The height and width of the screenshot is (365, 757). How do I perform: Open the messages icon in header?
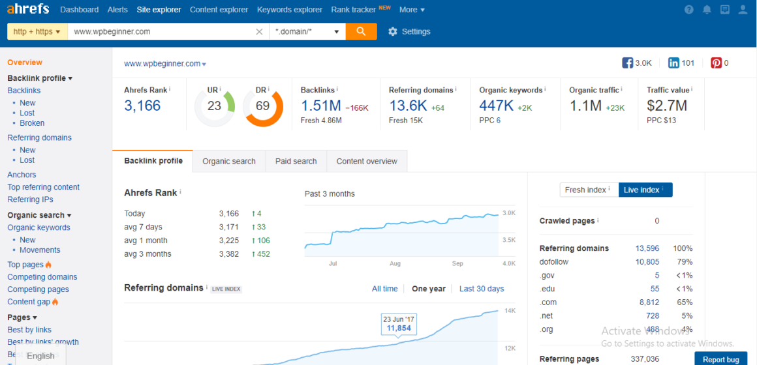[x=724, y=10]
